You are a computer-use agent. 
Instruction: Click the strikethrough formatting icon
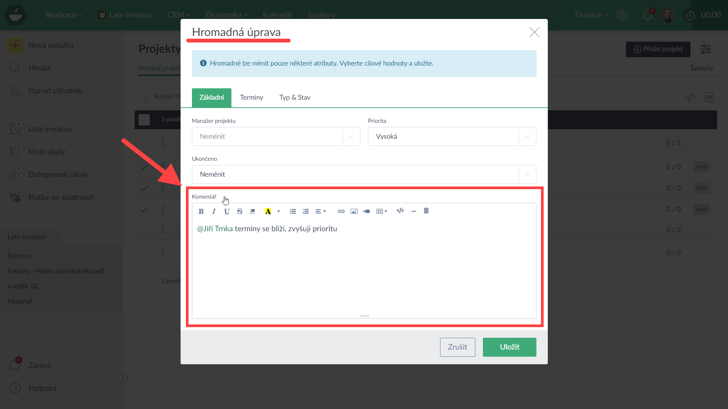[239, 211]
